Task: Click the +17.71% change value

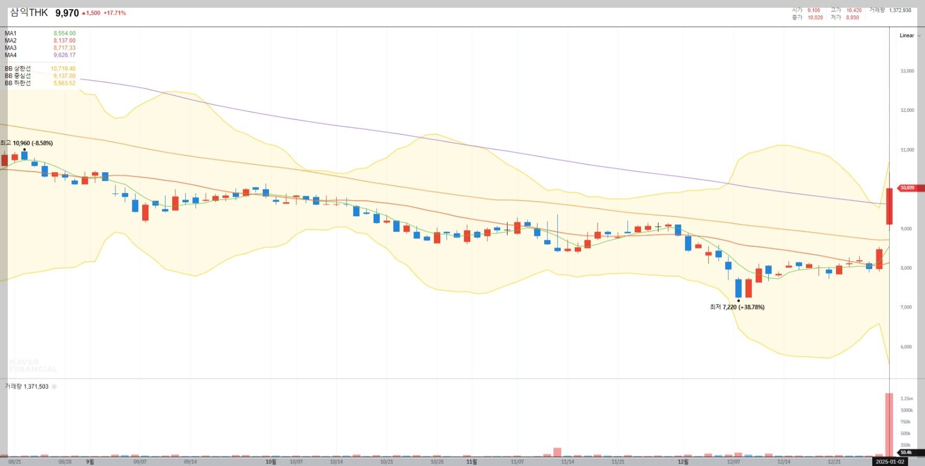Action: [115, 13]
